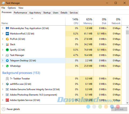Viewport: 129px width, 114px height.
Task: Expand the Telegram Desktop process row
Action: click(x=3, y=61)
